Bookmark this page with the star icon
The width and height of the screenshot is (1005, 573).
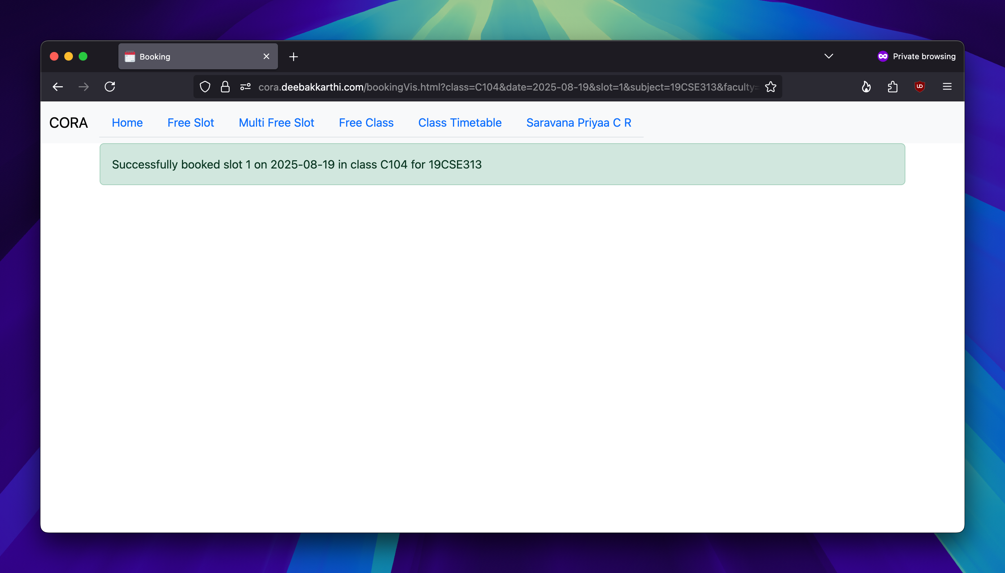(770, 87)
